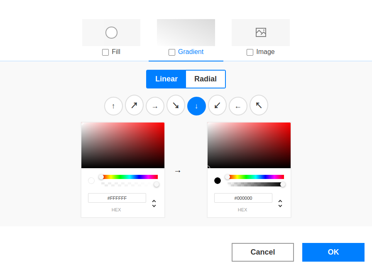Click the selected downward direction arrow
This screenshot has height=277, width=372.
(196, 106)
